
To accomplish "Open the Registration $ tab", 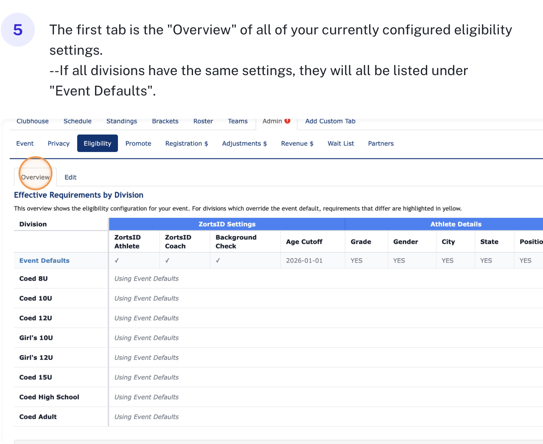I will tap(187, 143).
